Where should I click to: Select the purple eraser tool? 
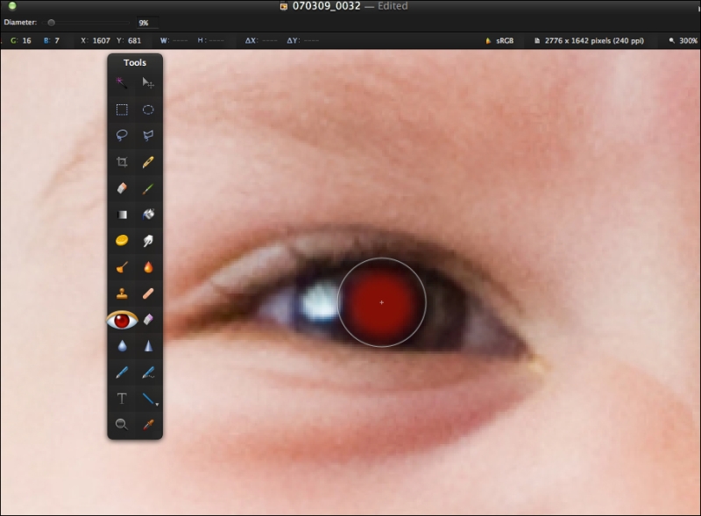click(x=148, y=319)
